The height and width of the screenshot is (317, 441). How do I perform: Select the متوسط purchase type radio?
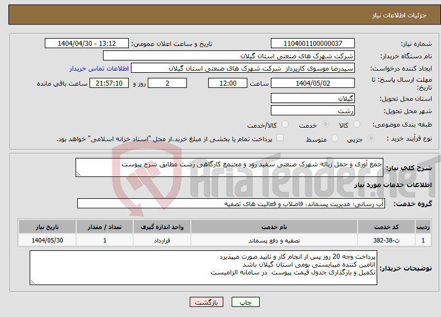[335, 138]
